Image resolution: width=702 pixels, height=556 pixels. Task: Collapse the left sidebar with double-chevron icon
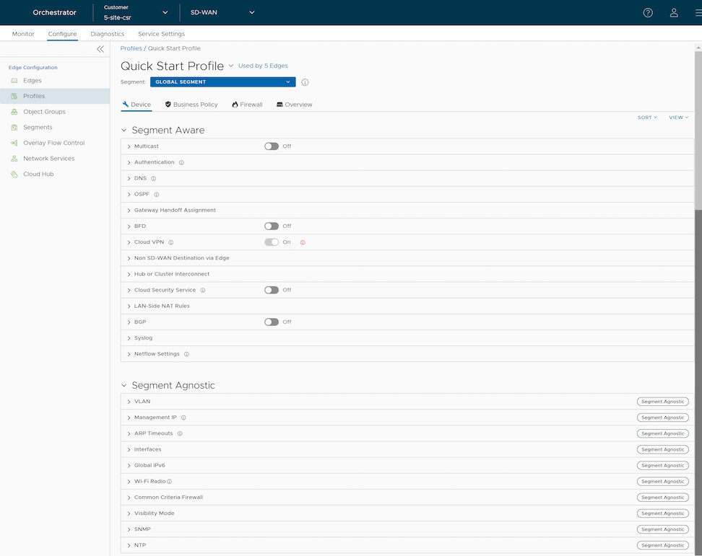click(x=100, y=49)
